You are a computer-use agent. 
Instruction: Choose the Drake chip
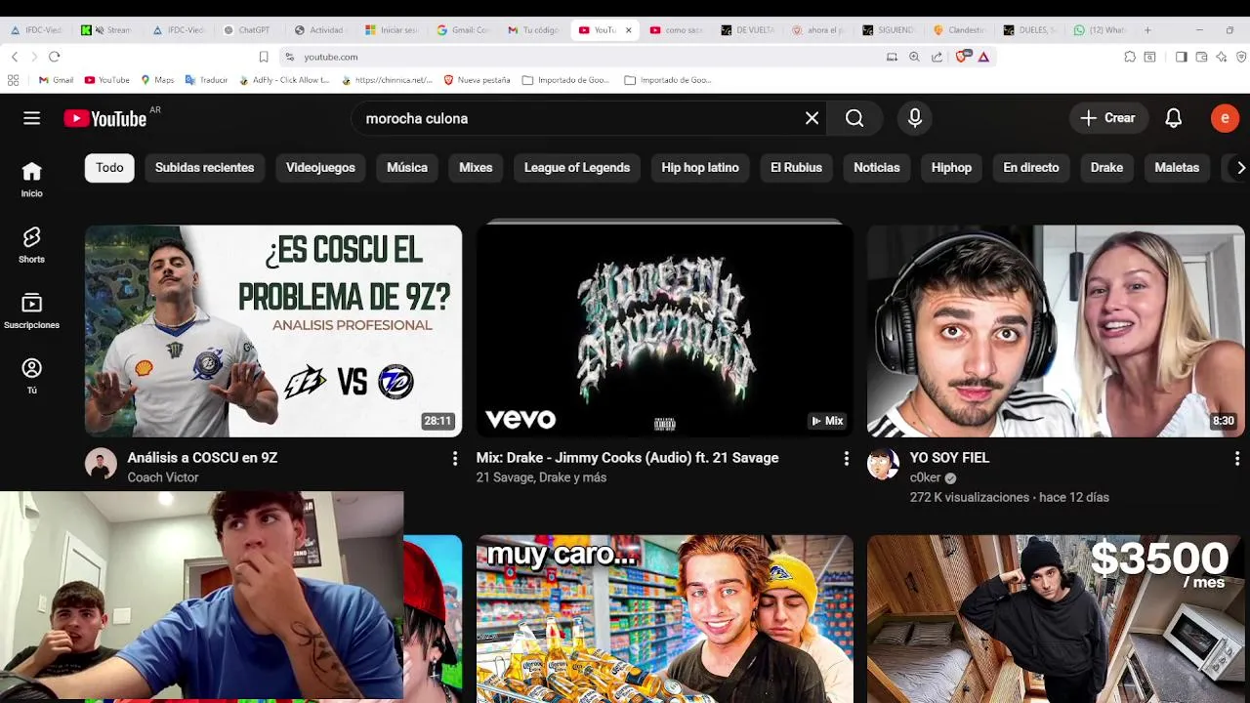click(1106, 168)
